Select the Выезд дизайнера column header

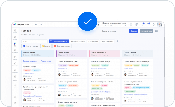pyautogui.click(x=105, y=53)
